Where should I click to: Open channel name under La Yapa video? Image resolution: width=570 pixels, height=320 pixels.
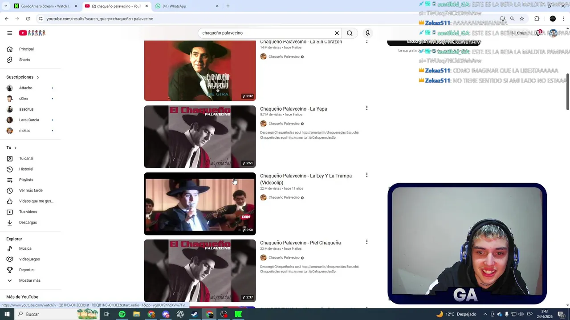click(x=284, y=124)
